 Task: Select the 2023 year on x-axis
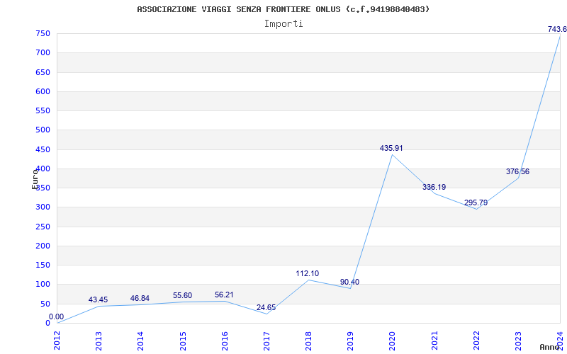[x=518, y=340]
